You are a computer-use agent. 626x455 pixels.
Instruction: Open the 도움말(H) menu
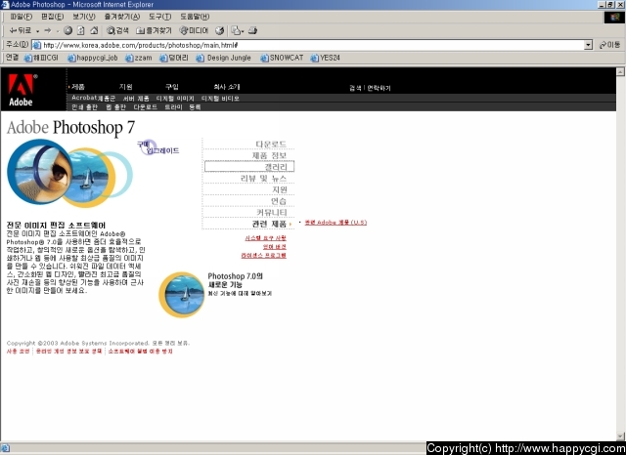coord(195,17)
